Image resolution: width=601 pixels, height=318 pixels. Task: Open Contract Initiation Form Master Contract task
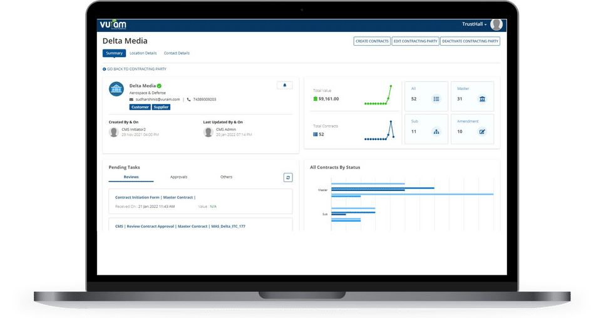point(155,197)
